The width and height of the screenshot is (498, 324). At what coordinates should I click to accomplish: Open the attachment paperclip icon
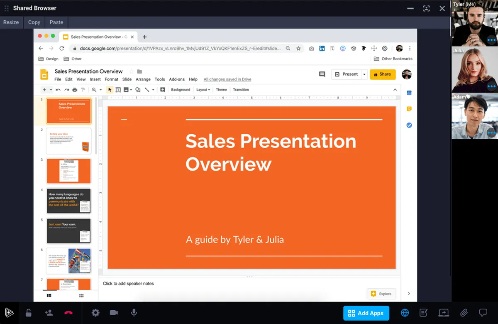click(464, 313)
